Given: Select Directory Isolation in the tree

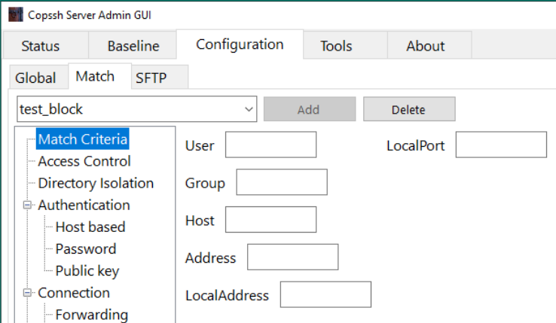Looking at the screenshot, I should tap(96, 183).
